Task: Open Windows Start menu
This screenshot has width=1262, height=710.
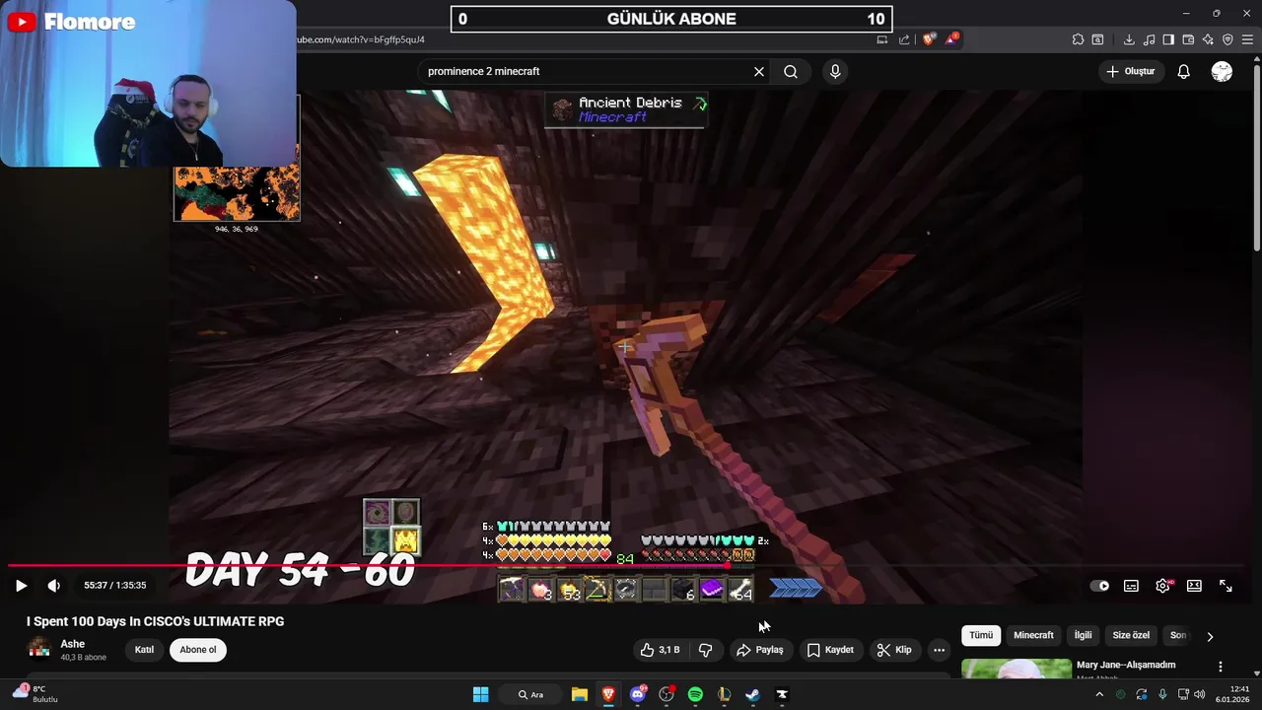Action: 480,695
